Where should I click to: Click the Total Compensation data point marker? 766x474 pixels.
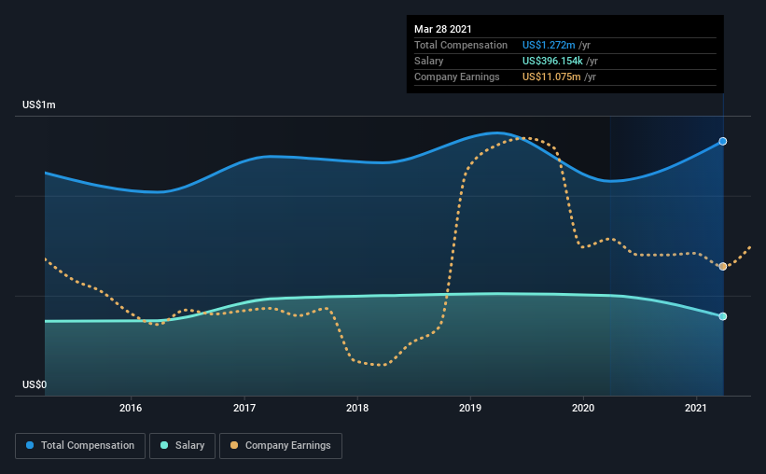point(722,141)
